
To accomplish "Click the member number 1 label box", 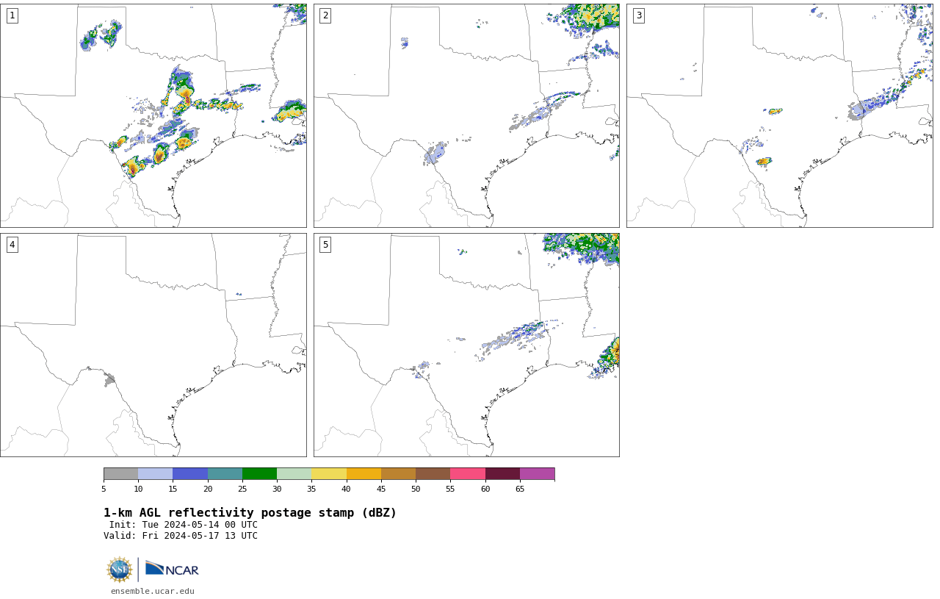I will tap(12, 15).
